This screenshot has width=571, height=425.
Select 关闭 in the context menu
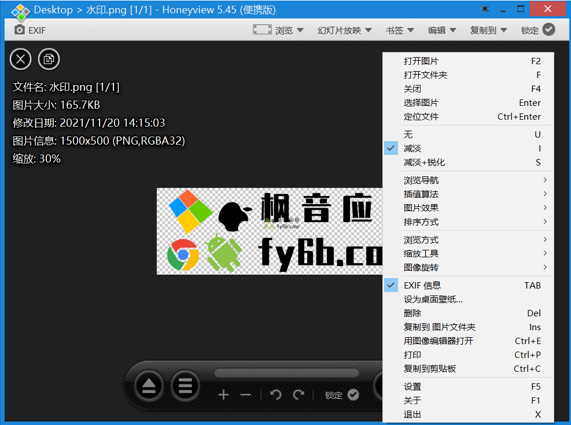pyautogui.click(x=469, y=89)
